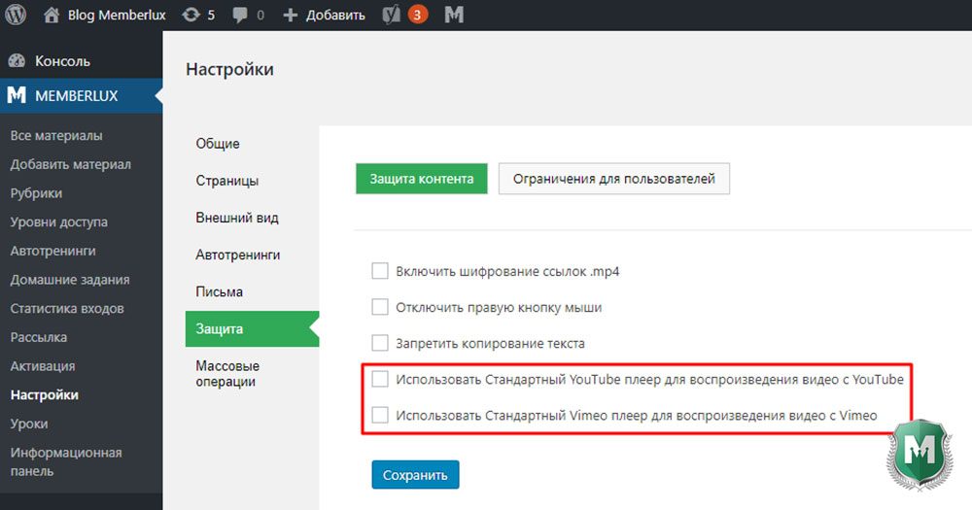Open Yoast SEO icon with 3 badge
The image size is (972, 510).
(x=391, y=15)
